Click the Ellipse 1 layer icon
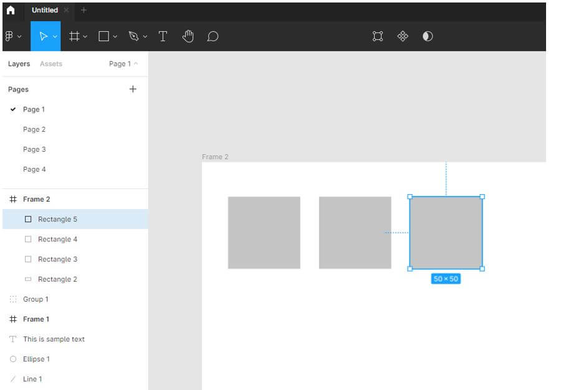571x390 pixels. pyautogui.click(x=13, y=359)
